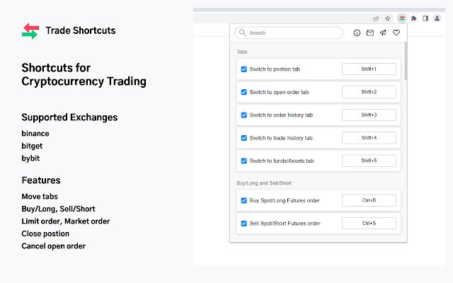Click the Trade Shortcuts extension icon in toolbar

(402, 18)
